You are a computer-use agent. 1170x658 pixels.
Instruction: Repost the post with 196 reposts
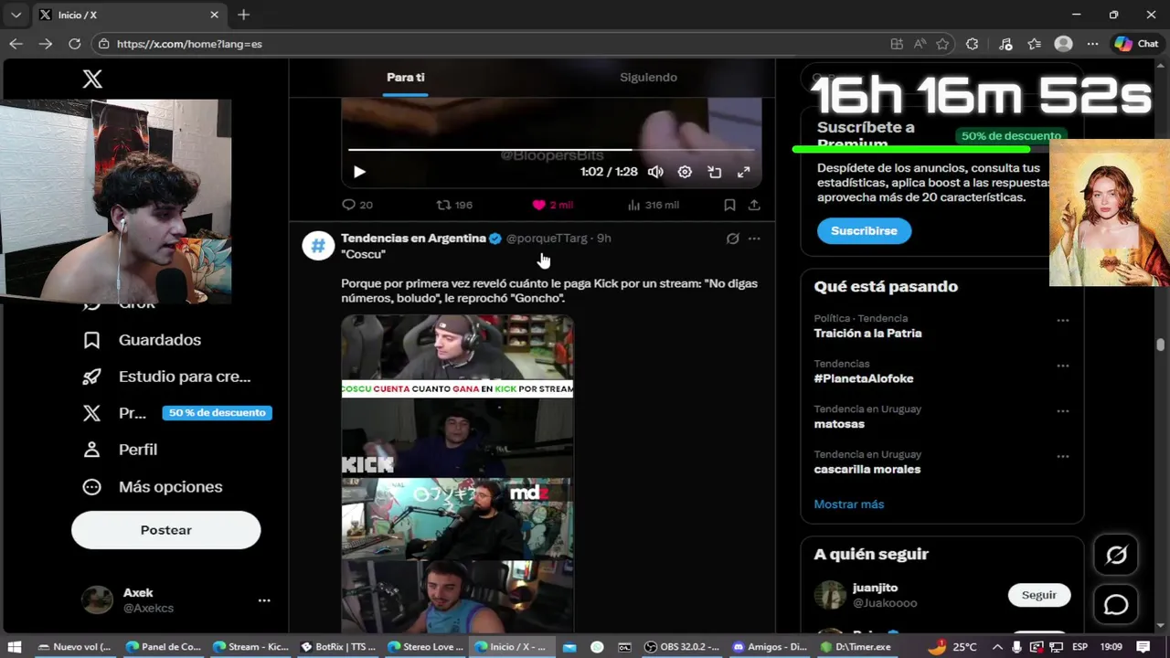454,205
